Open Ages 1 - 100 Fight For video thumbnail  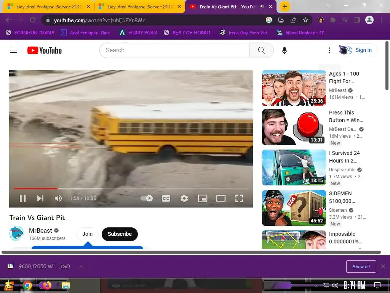(x=294, y=88)
